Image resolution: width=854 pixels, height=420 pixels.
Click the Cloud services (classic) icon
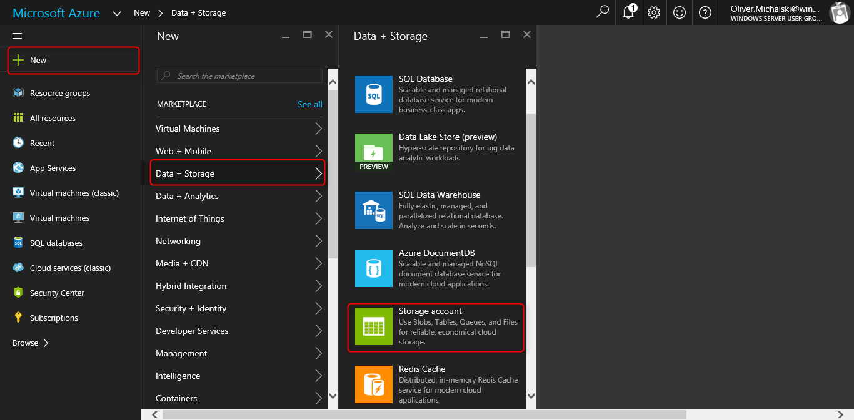(x=18, y=268)
